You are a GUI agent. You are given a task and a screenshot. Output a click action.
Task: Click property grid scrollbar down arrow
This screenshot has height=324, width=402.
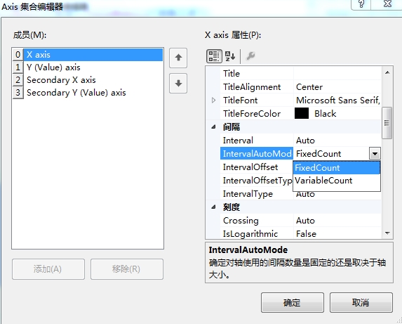(387, 233)
